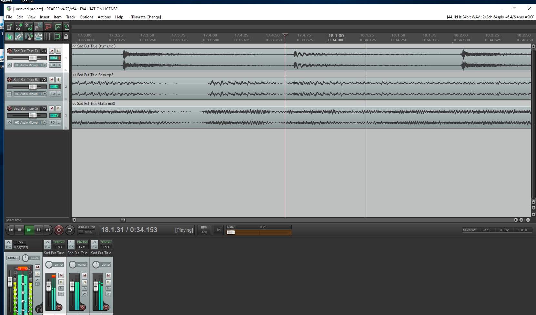Click the Sad But True Guitar.mp3 item

click(x=301, y=115)
